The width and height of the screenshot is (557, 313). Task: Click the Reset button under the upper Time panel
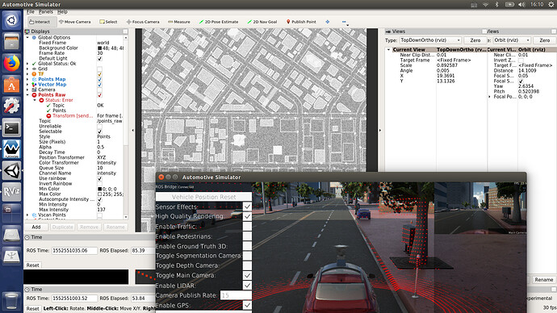click(32, 265)
